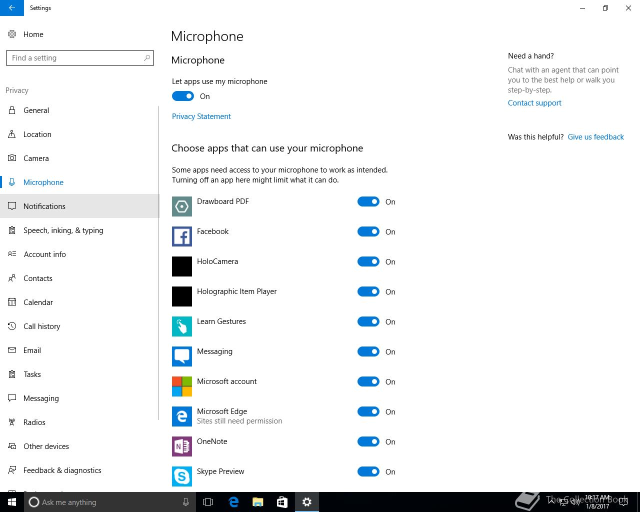Open Radios privacy settings
Viewport: 640px width, 512px height.
point(79,422)
